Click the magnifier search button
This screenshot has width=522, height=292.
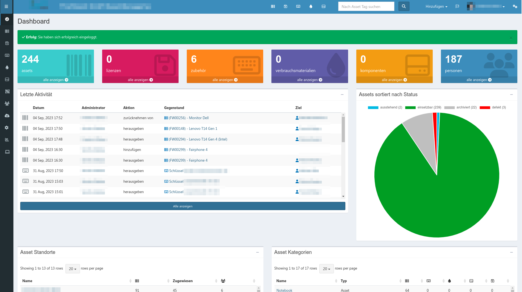coord(404,6)
